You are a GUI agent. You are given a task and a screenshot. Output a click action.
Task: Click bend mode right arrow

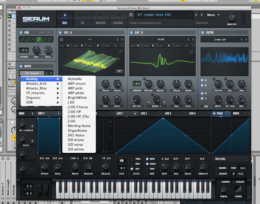tap(164, 102)
